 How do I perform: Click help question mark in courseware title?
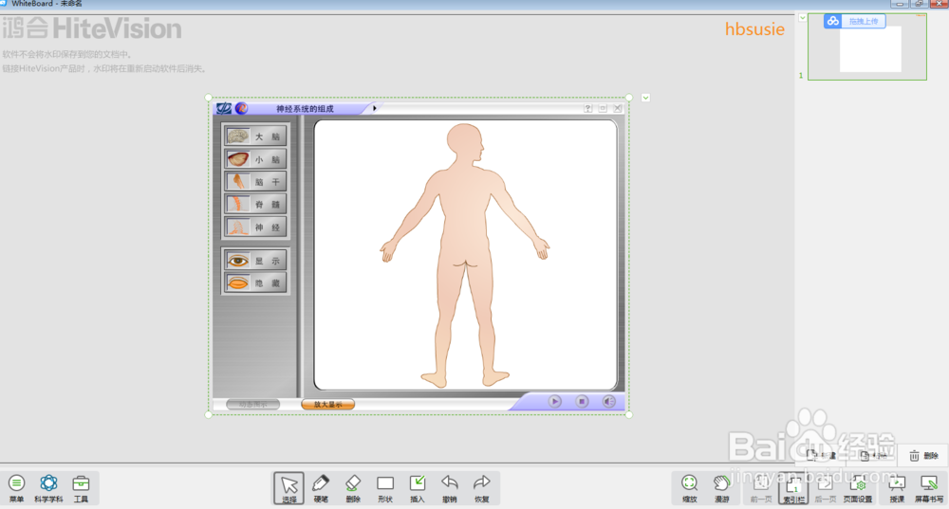587,108
